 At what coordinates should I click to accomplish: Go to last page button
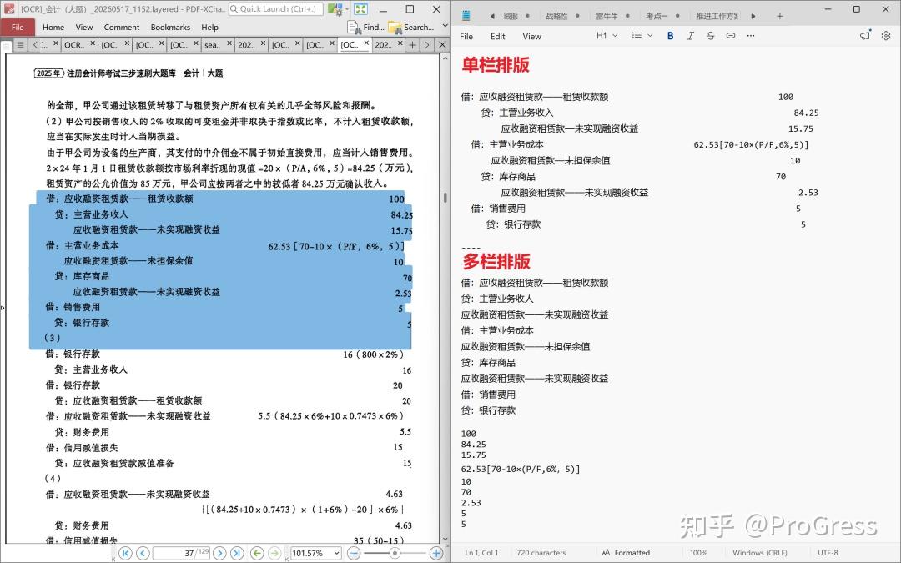pos(237,553)
